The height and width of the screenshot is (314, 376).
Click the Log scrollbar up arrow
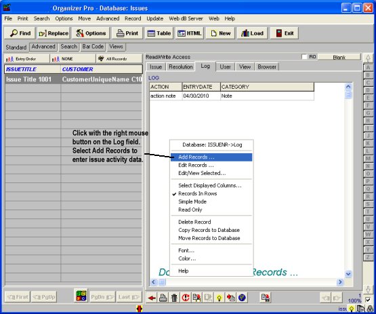coord(348,86)
